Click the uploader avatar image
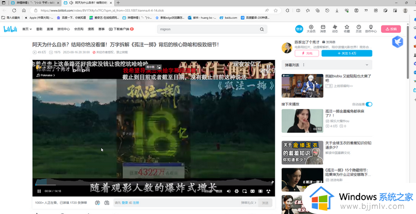Viewport: 416px width, 214px height. click(x=287, y=48)
